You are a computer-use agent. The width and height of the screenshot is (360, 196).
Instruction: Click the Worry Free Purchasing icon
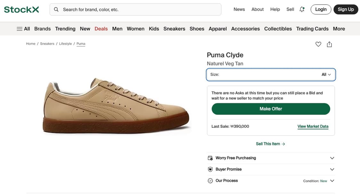[x=210, y=158]
